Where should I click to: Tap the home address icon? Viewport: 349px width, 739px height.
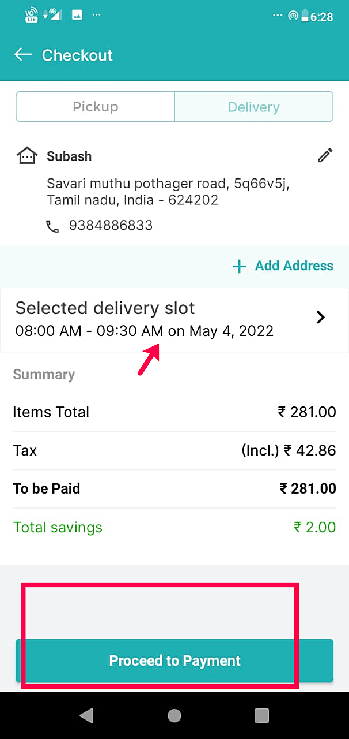[27, 156]
